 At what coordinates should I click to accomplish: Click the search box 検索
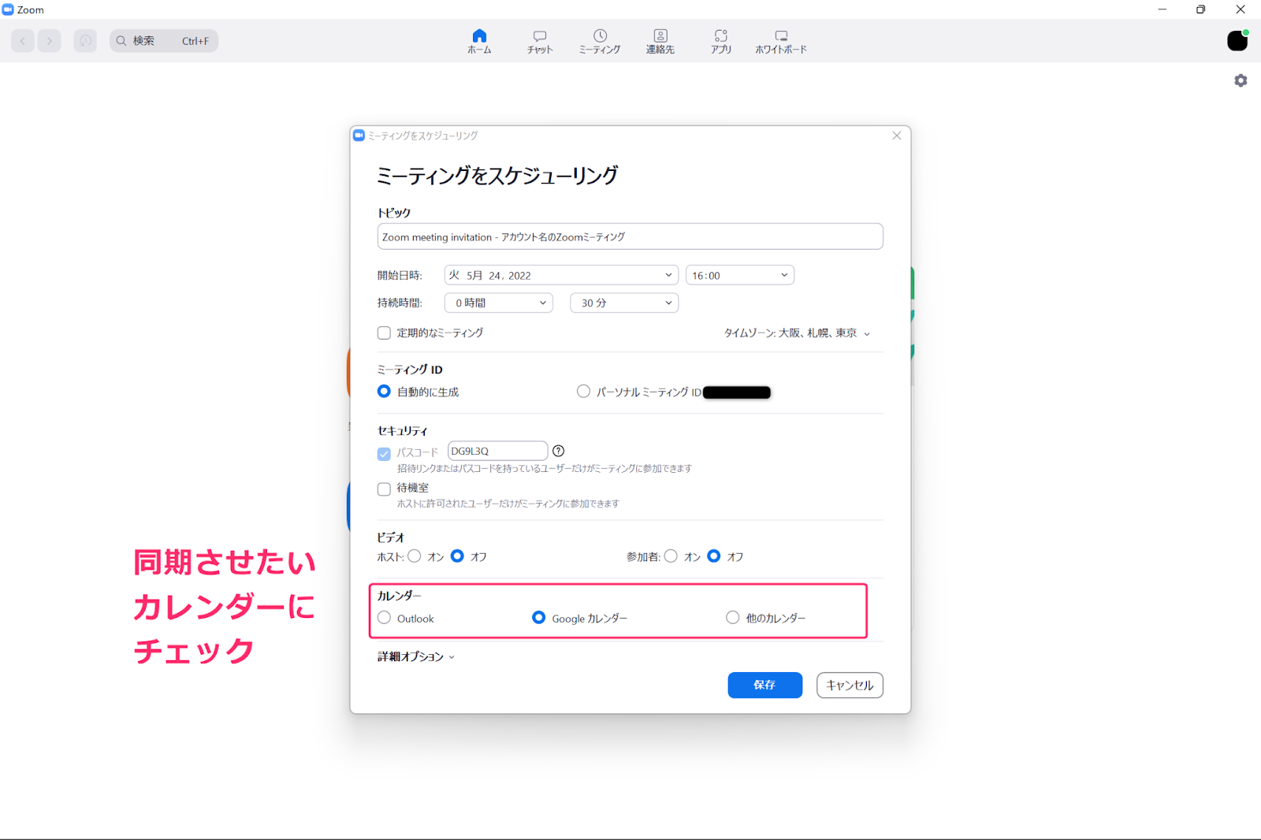point(164,41)
